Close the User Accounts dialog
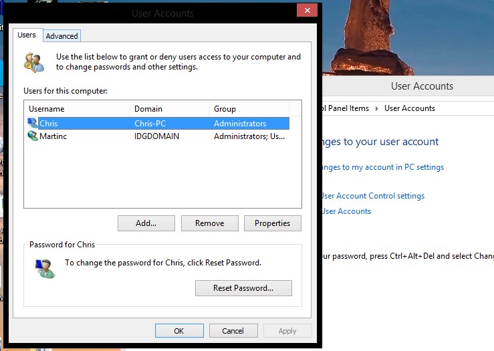The image size is (494, 351). 307,10
